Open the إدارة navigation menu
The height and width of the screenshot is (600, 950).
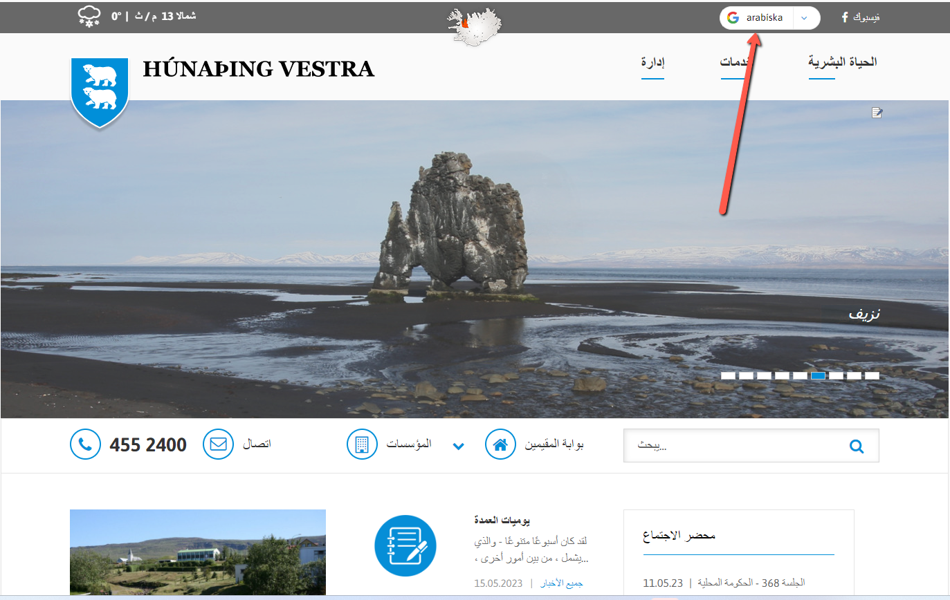point(652,63)
